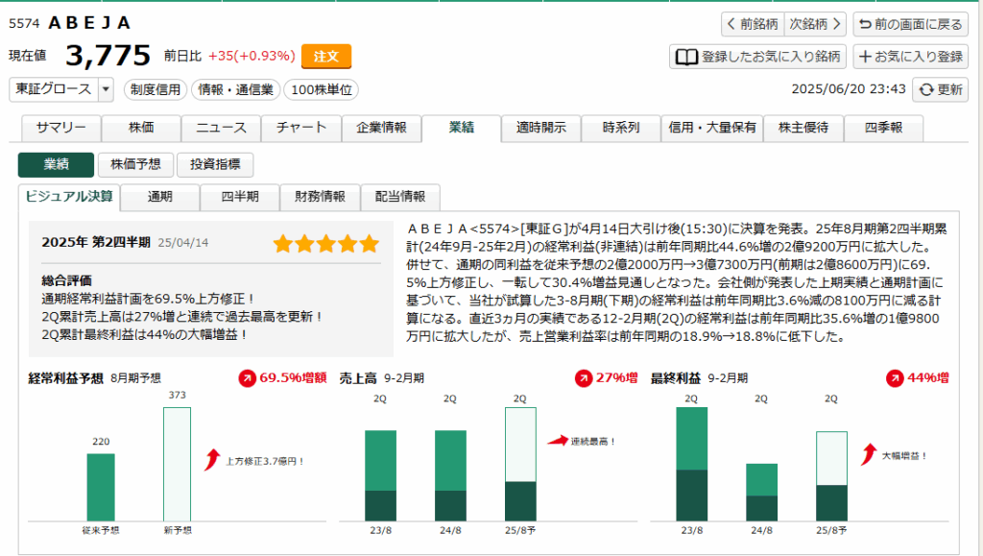Click the 最終利益 bar for 24/8
This screenshot has height=556, width=983.
[x=761, y=492]
